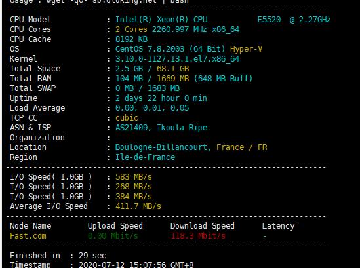
Task: Select the '@ 2.27GHz' clock speed text
Action: point(310,20)
